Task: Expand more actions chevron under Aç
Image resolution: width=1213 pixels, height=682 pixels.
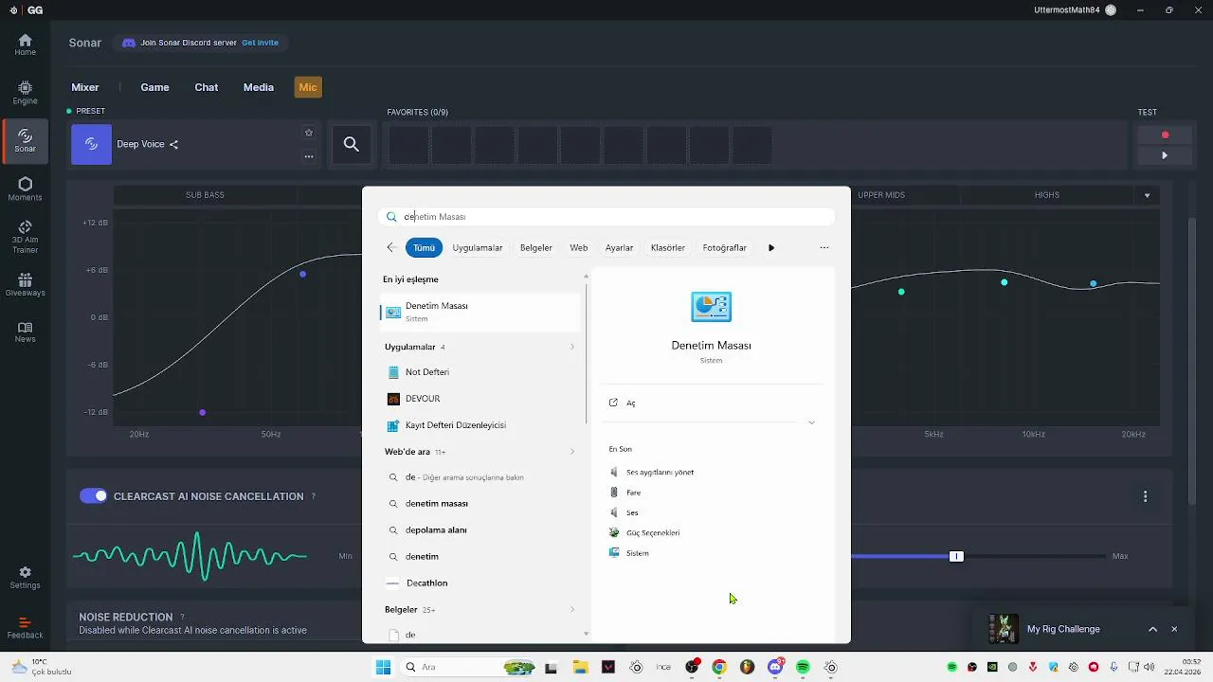Action: [811, 422]
